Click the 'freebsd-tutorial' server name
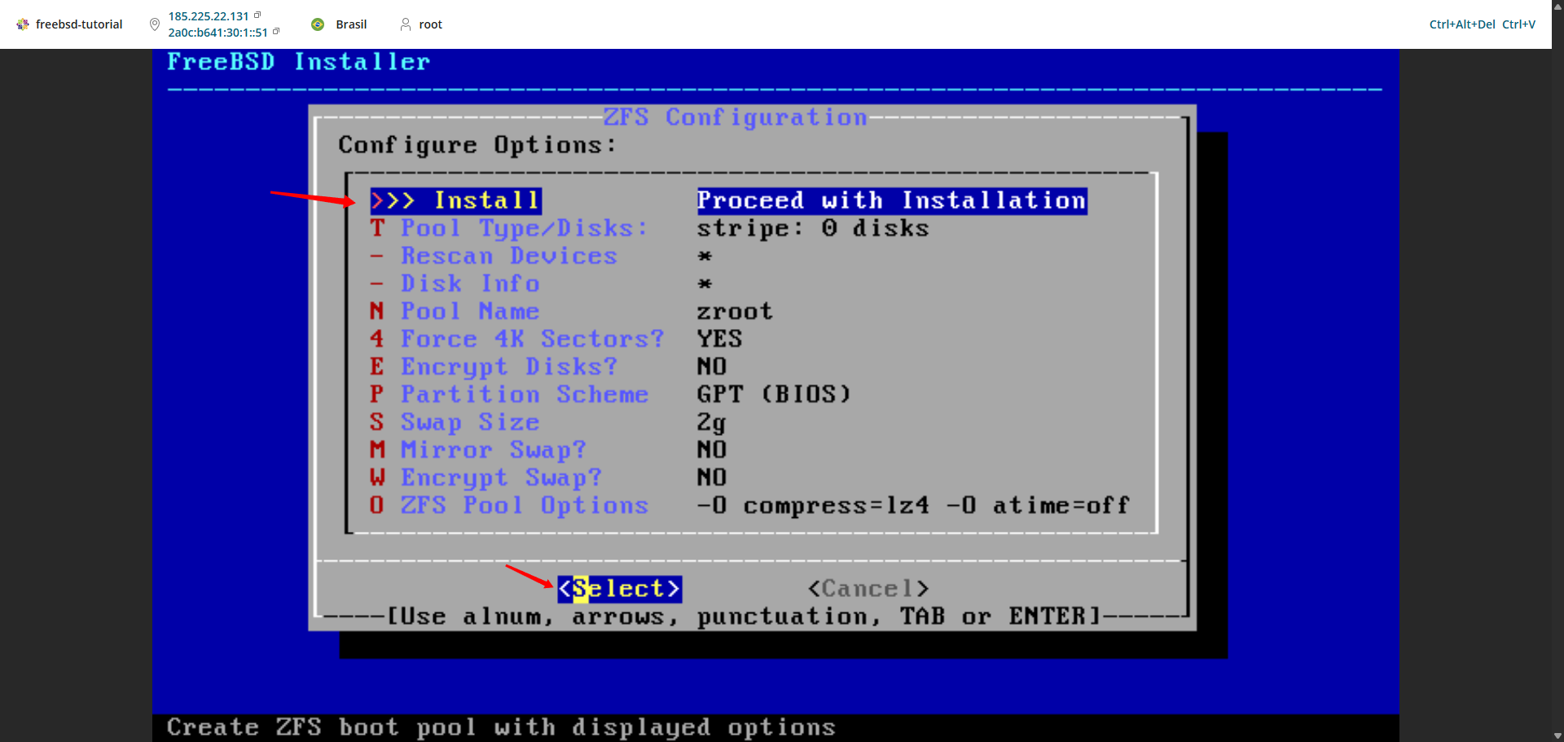The width and height of the screenshot is (1564, 742). (79, 24)
